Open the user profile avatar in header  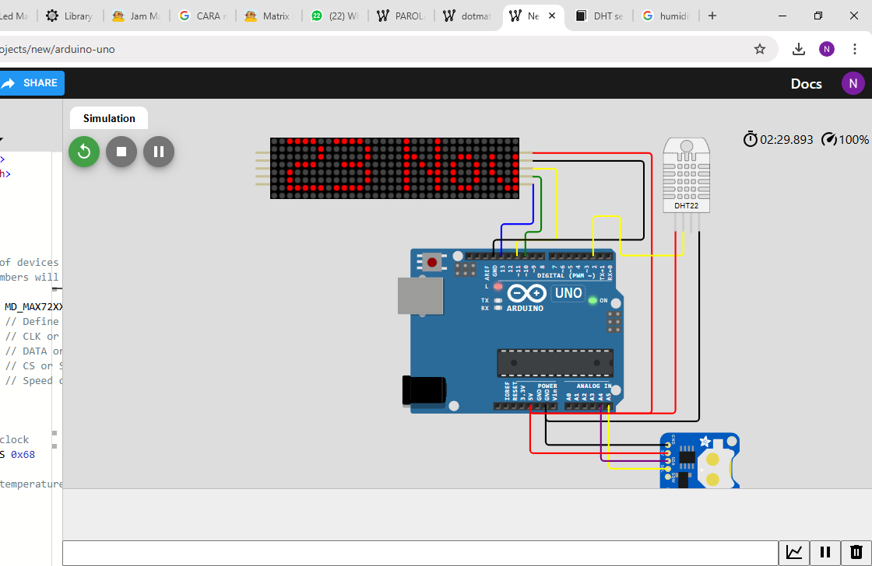pos(853,83)
